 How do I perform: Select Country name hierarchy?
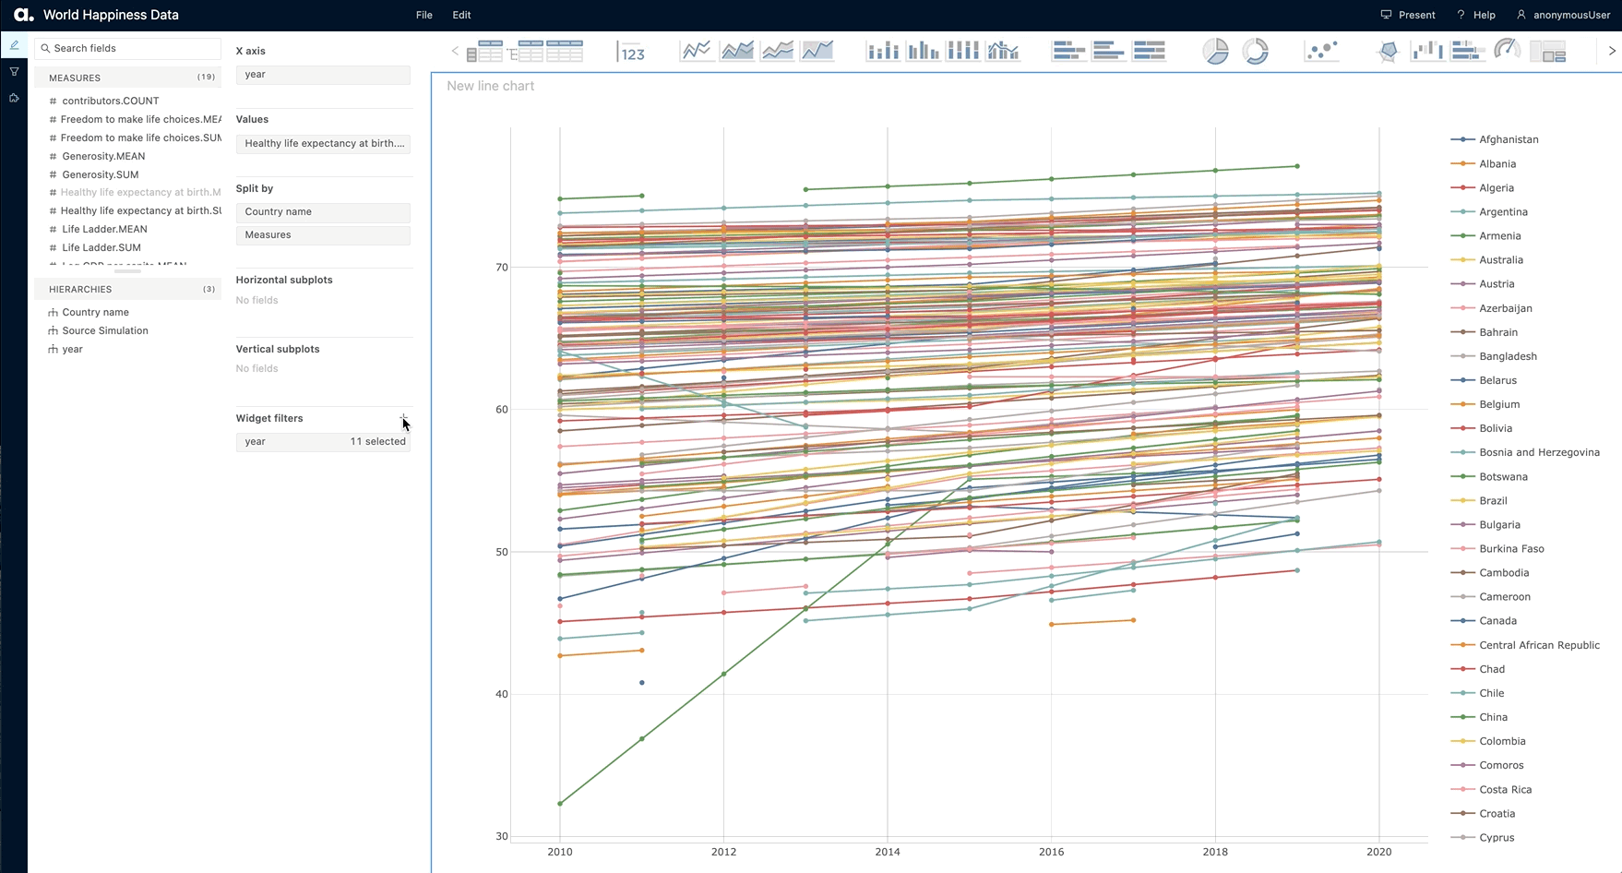tap(95, 312)
